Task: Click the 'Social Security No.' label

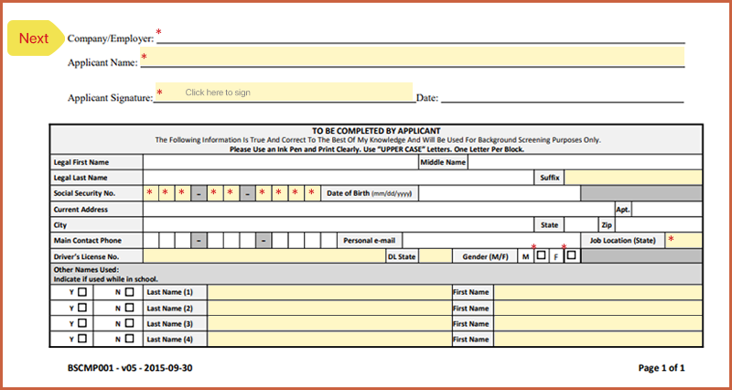Action: [x=84, y=193]
